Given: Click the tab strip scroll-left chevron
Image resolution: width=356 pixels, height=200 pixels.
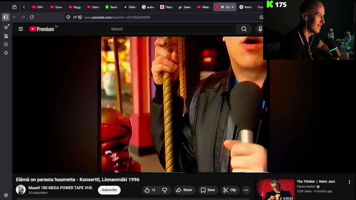Looking at the screenshot, I should coord(24,7).
